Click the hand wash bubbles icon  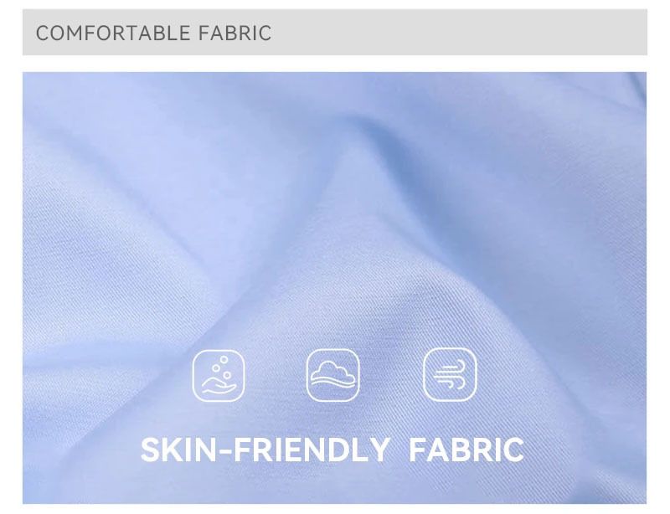coord(219,376)
